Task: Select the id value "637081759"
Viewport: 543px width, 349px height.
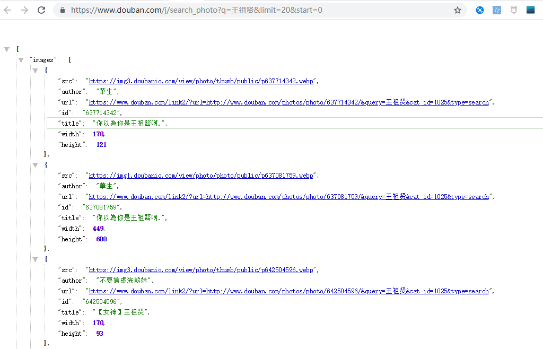Action: [101, 207]
